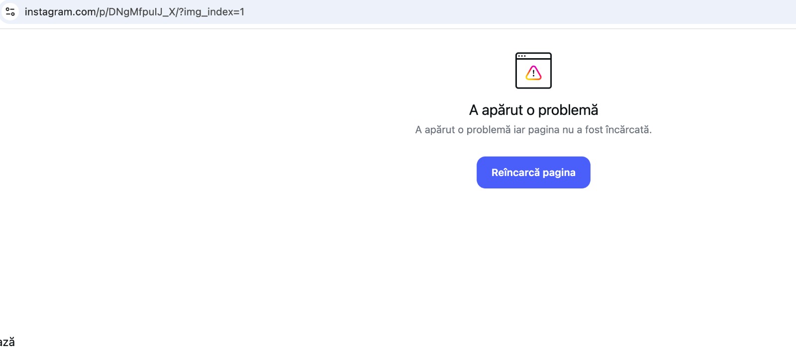Click the browser window error illustration
796x358 pixels.
point(533,71)
